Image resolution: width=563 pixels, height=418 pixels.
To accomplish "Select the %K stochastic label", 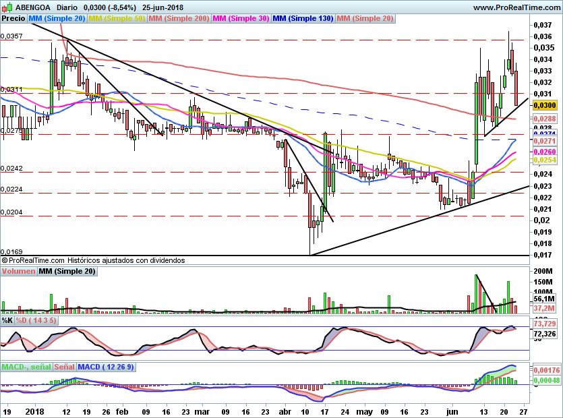I will point(7,320).
